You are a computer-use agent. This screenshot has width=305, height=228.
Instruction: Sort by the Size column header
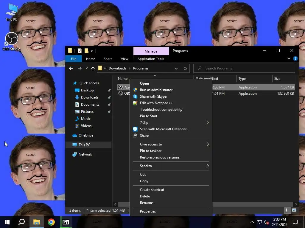click(277, 78)
